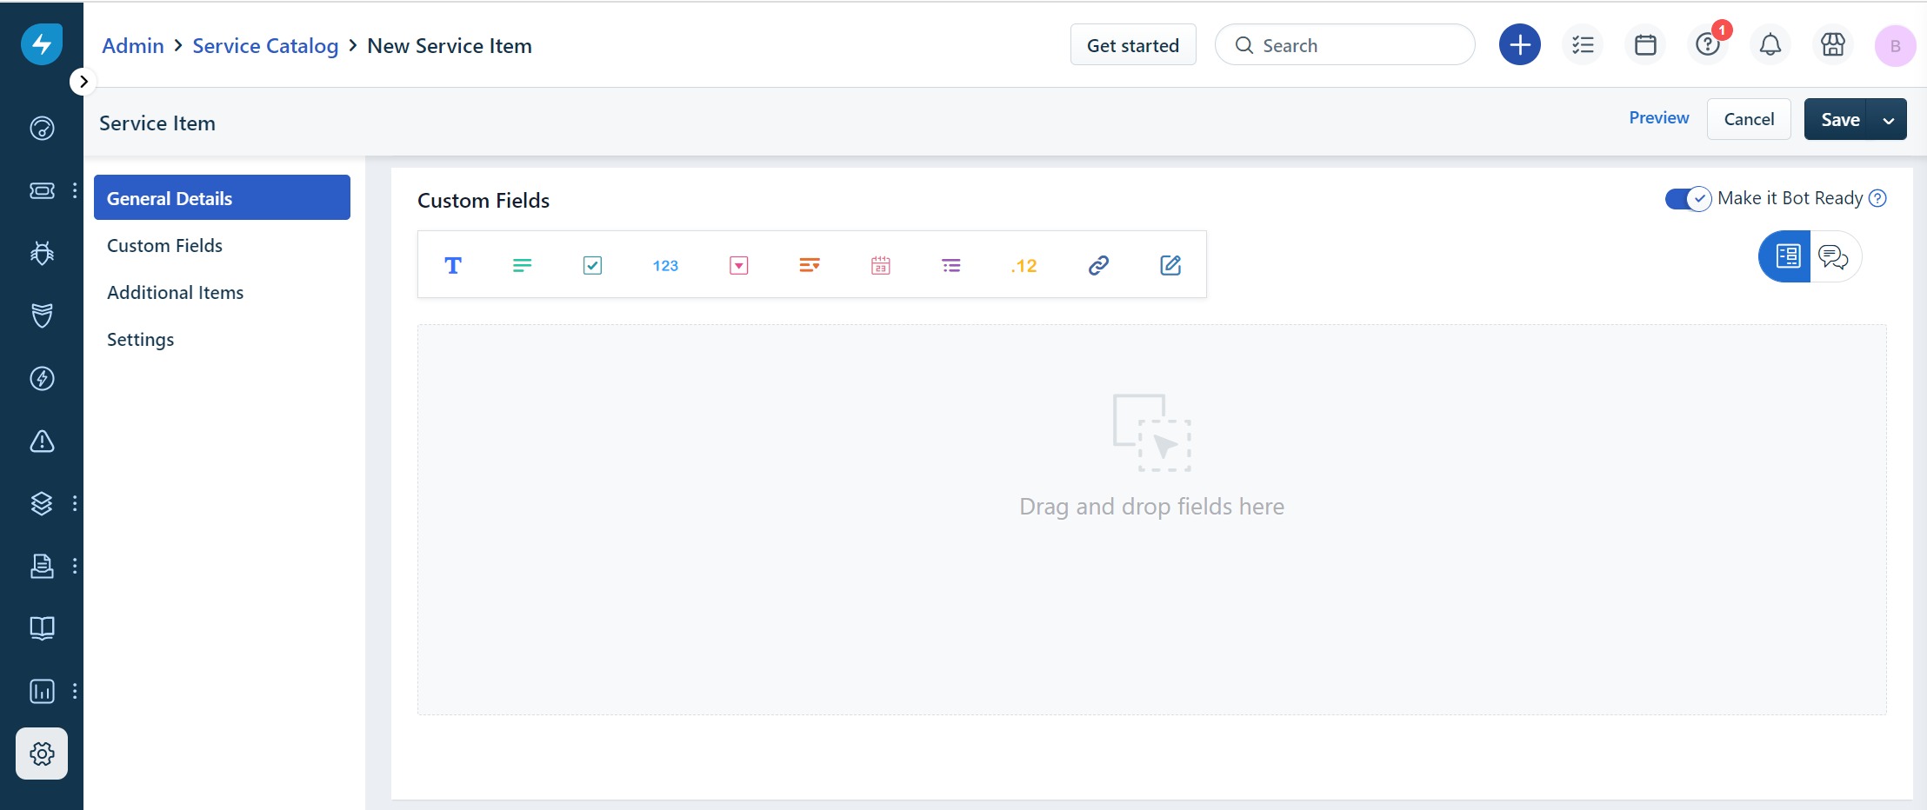Open the Alerts warning-triangle icon in sidebar
1927x810 pixels.
pyautogui.click(x=42, y=441)
